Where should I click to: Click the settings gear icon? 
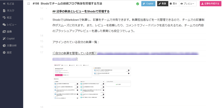click(4, 52)
